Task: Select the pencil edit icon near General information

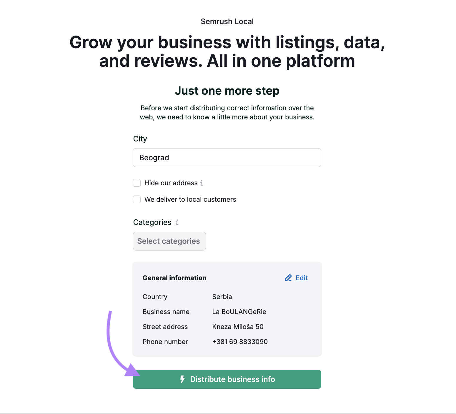Action: tap(288, 278)
